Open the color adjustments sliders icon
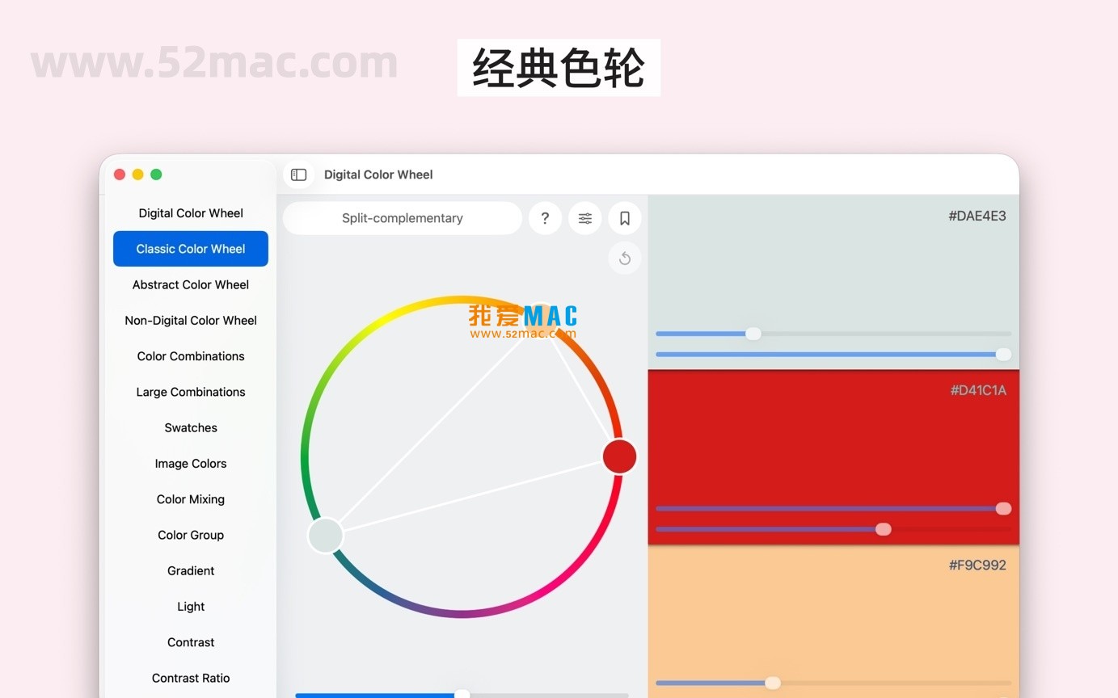1118x698 pixels. click(584, 218)
